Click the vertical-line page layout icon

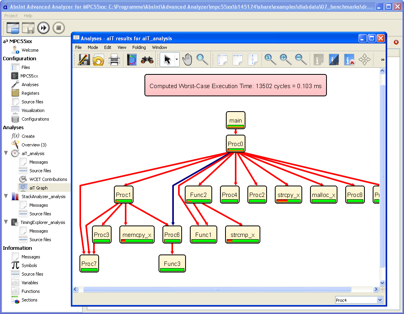[252, 60]
